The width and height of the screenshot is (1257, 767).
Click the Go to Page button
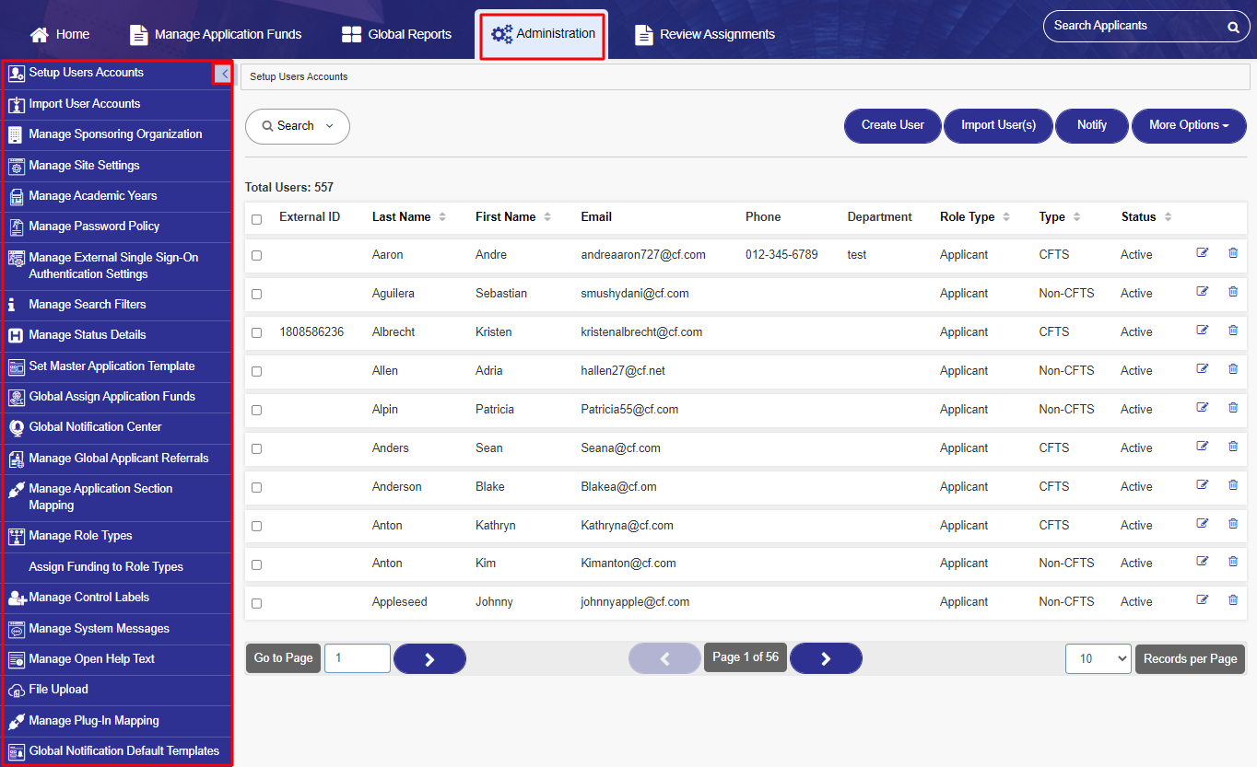point(284,658)
